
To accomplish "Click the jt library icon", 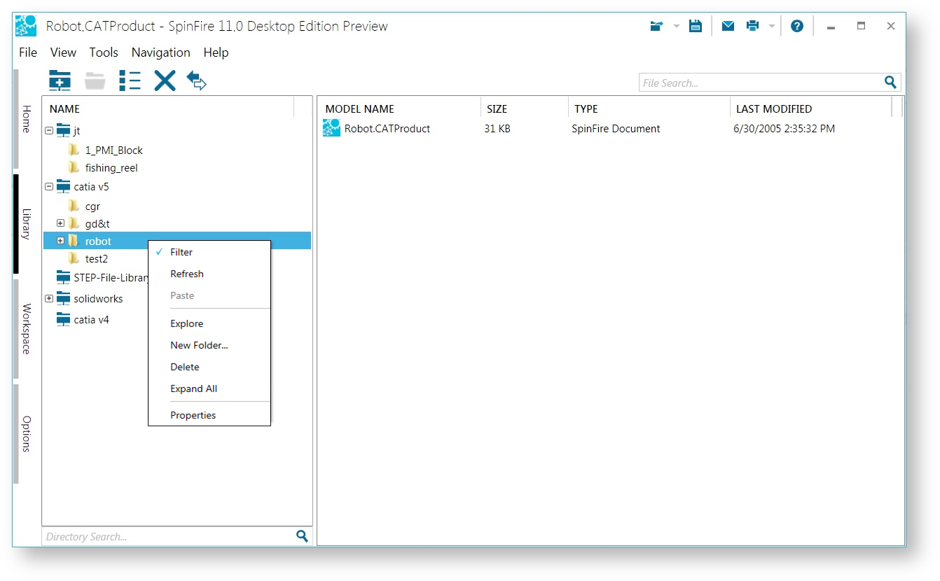I will pyautogui.click(x=64, y=130).
